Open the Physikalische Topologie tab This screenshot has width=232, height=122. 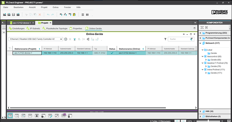coord(55,28)
